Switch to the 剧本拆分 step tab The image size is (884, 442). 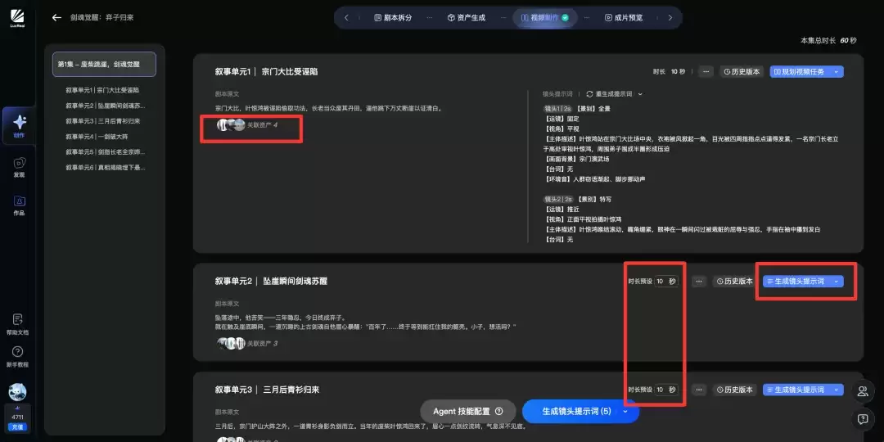pyautogui.click(x=394, y=17)
